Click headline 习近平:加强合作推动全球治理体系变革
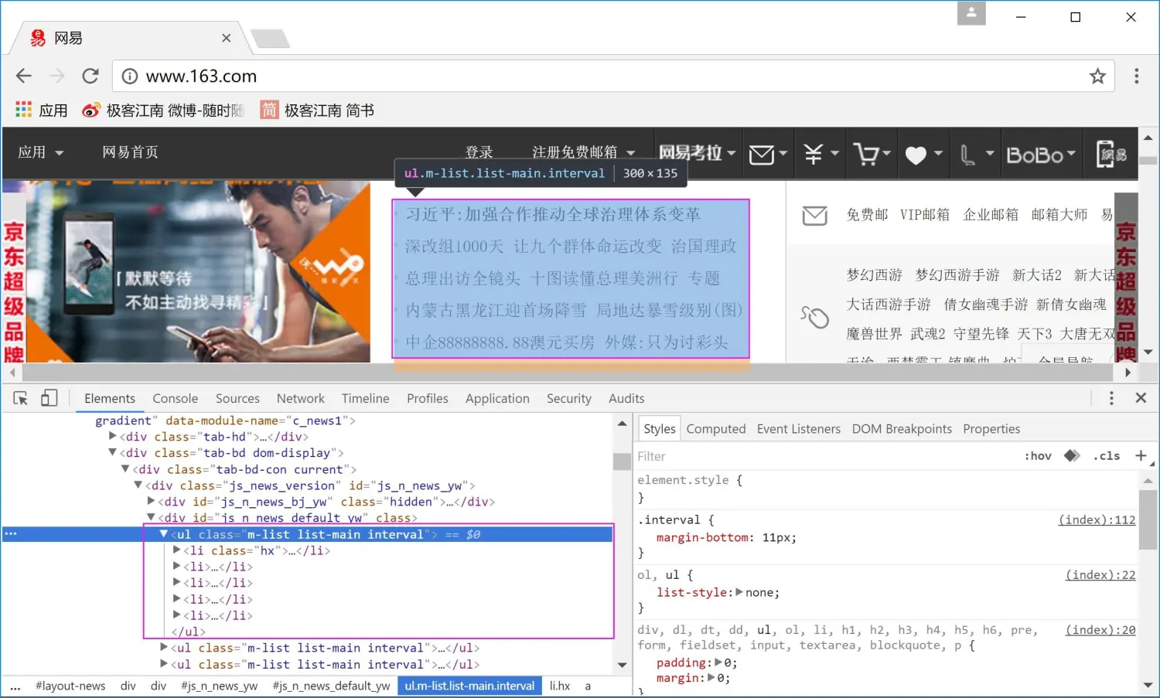This screenshot has width=1160, height=698. pos(553,214)
